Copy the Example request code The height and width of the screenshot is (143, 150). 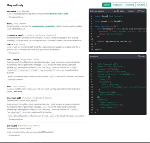[x=141, y=11]
